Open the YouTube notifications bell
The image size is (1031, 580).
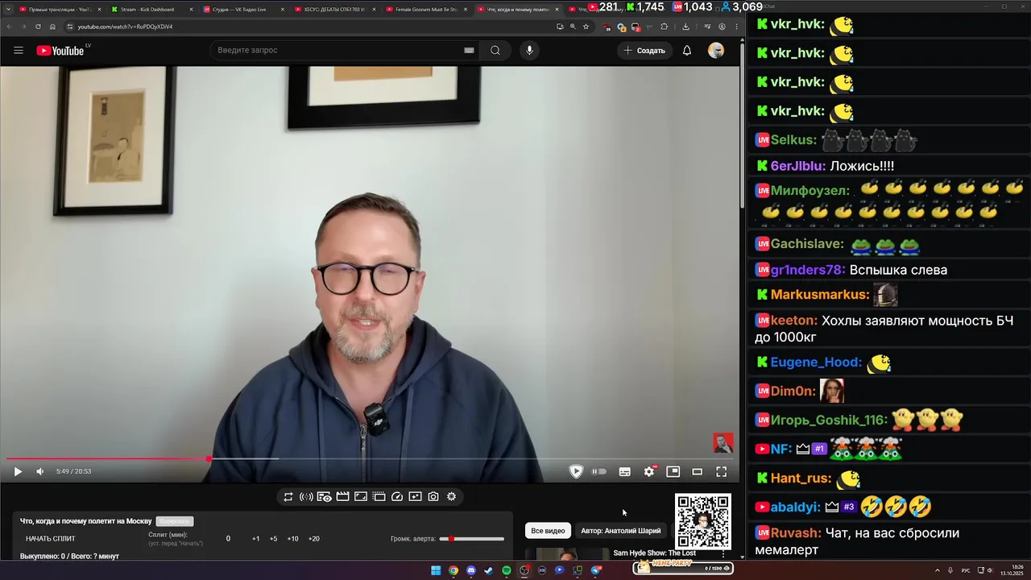[687, 50]
